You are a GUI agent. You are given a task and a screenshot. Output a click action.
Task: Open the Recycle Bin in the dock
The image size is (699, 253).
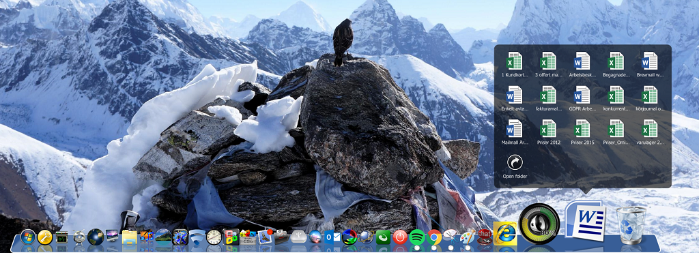click(631, 225)
